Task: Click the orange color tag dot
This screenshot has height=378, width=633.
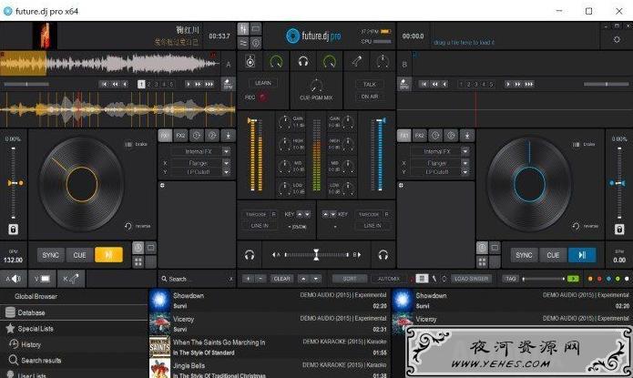Action: pos(590,279)
